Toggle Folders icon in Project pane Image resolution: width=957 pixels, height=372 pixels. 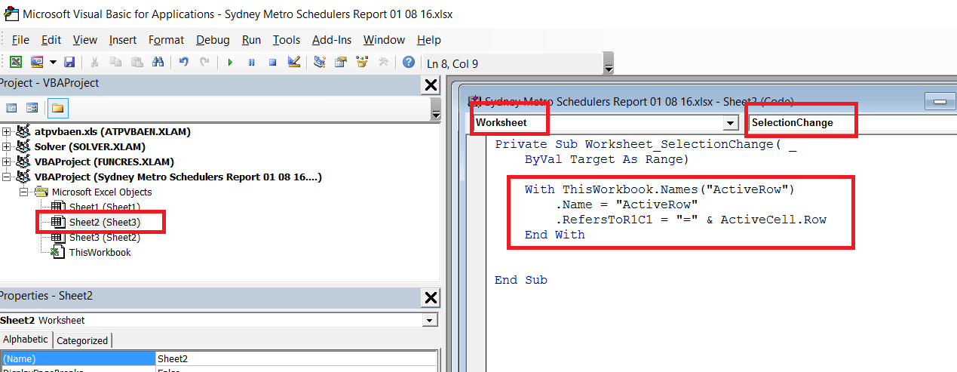[x=58, y=109]
